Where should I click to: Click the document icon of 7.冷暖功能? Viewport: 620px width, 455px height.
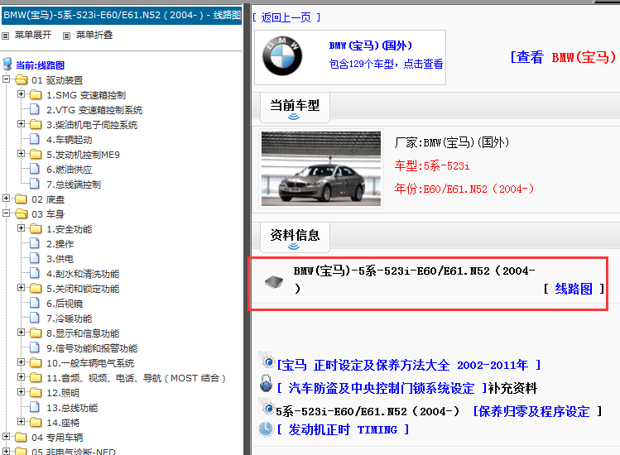coord(35,318)
